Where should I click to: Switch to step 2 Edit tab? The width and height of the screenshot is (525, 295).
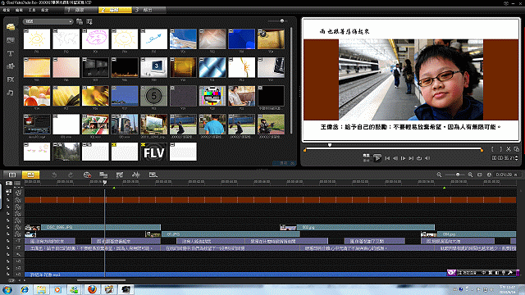pyautogui.click(x=115, y=10)
